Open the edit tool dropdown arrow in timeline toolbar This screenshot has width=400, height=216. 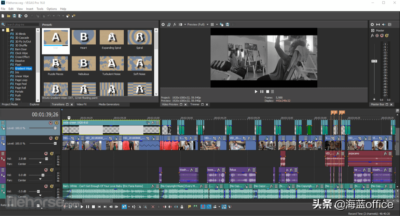pos(129,207)
